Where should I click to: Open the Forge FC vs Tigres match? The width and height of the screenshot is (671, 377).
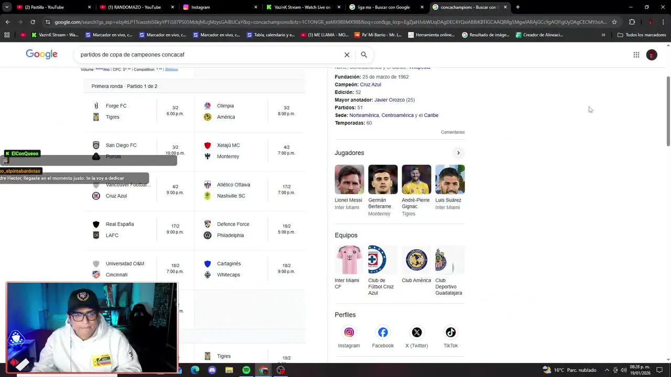[139, 112]
